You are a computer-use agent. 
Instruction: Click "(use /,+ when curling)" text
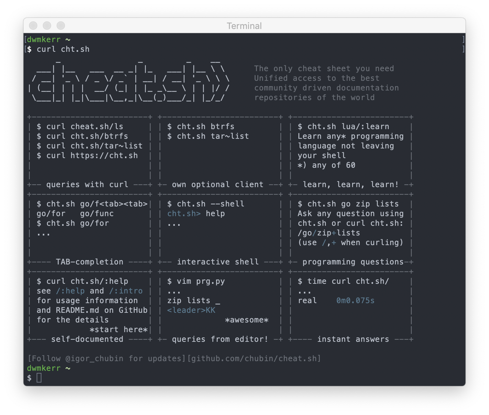[351, 242]
